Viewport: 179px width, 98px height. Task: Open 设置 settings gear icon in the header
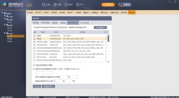(55, 5)
